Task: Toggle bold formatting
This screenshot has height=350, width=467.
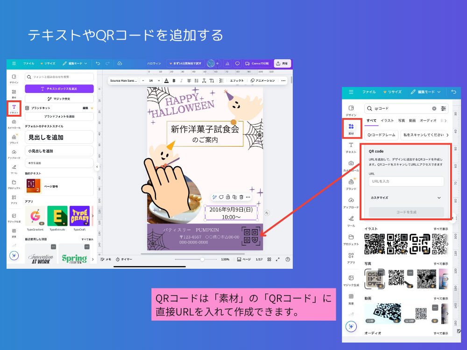Action: pyautogui.click(x=174, y=80)
